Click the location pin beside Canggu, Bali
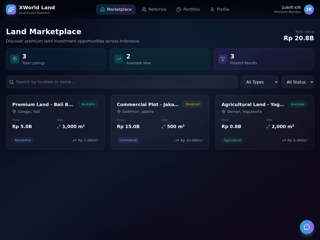The image size is (320, 240). click(x=14, y=111)
